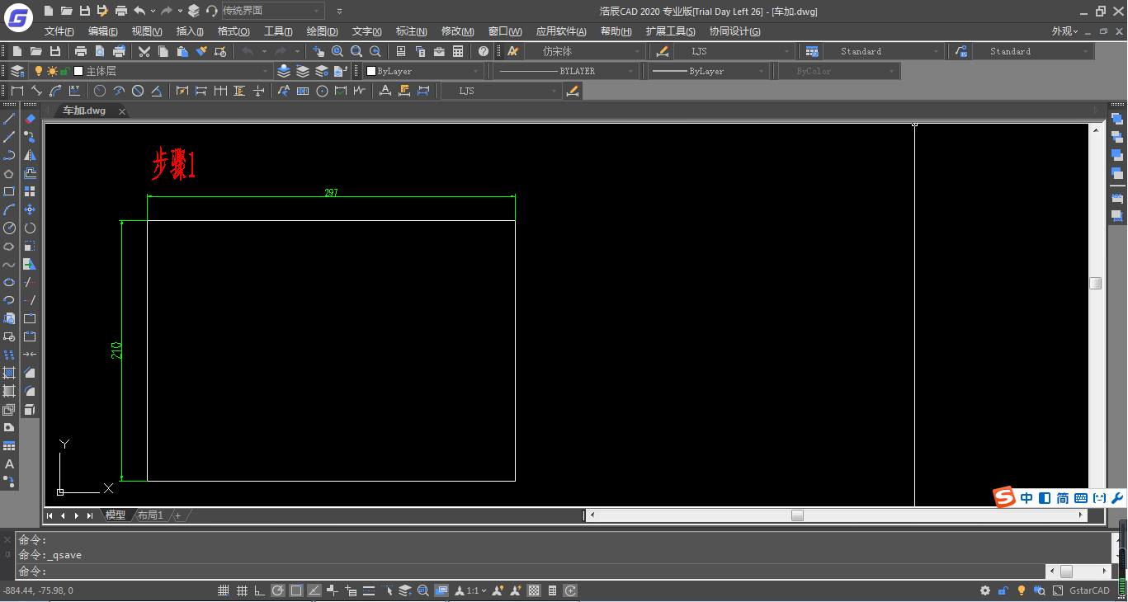Click the Plot printer icon
This screenshot has width=1128, height=602.
click(x=81, y=51)
